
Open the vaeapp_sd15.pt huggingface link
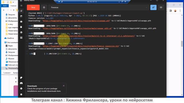77,28
